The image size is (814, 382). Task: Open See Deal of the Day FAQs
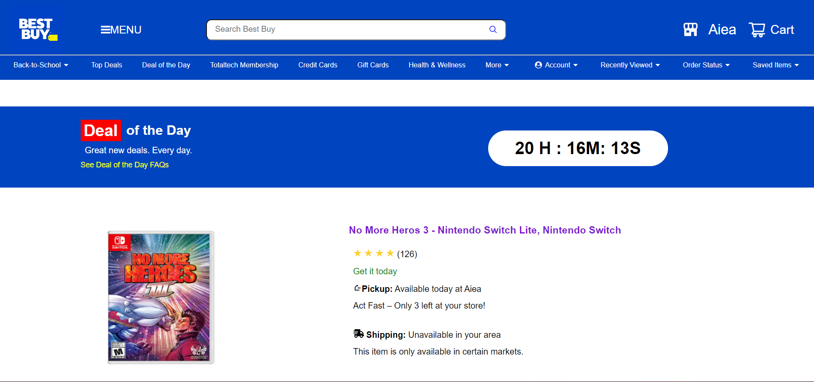pyautogui.click(x=125, y=165)
